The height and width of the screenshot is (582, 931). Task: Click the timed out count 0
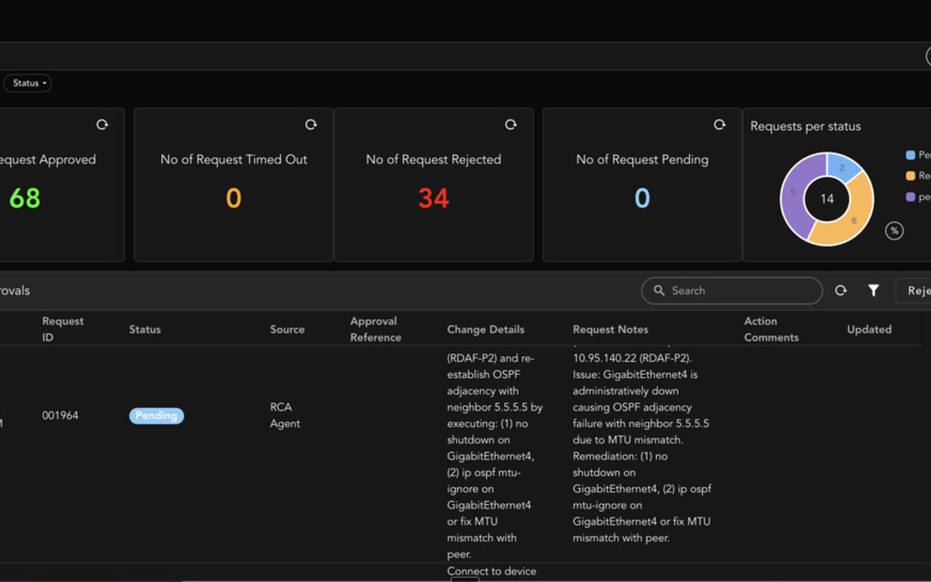[233, 198]
